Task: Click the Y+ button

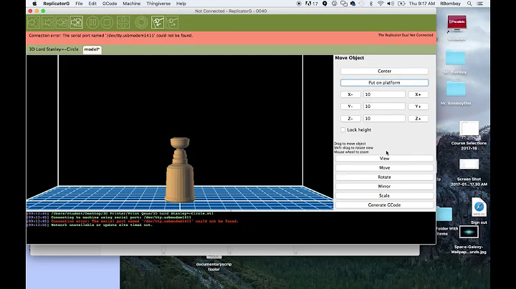Action: point(418,107)
